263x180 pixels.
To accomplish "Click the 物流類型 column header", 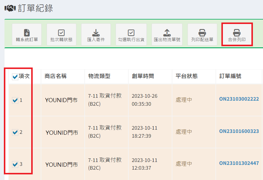I will pyautogui.click(x=99, y=76).
